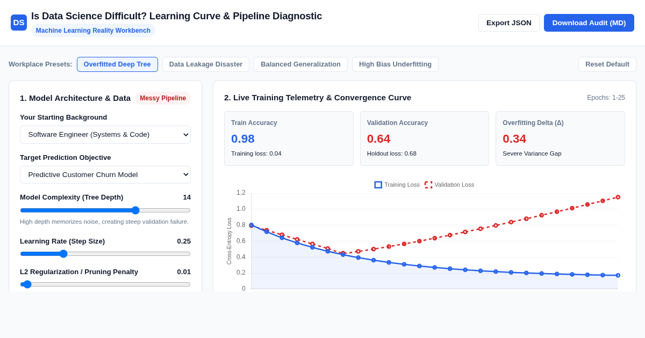The image size is (645, 338).
Task: Open the Starting Background dropdown
Action: (105, 135)
